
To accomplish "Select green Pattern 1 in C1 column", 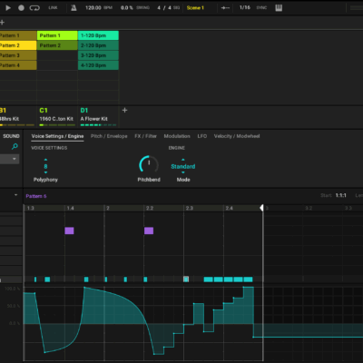I will [57, 35].
